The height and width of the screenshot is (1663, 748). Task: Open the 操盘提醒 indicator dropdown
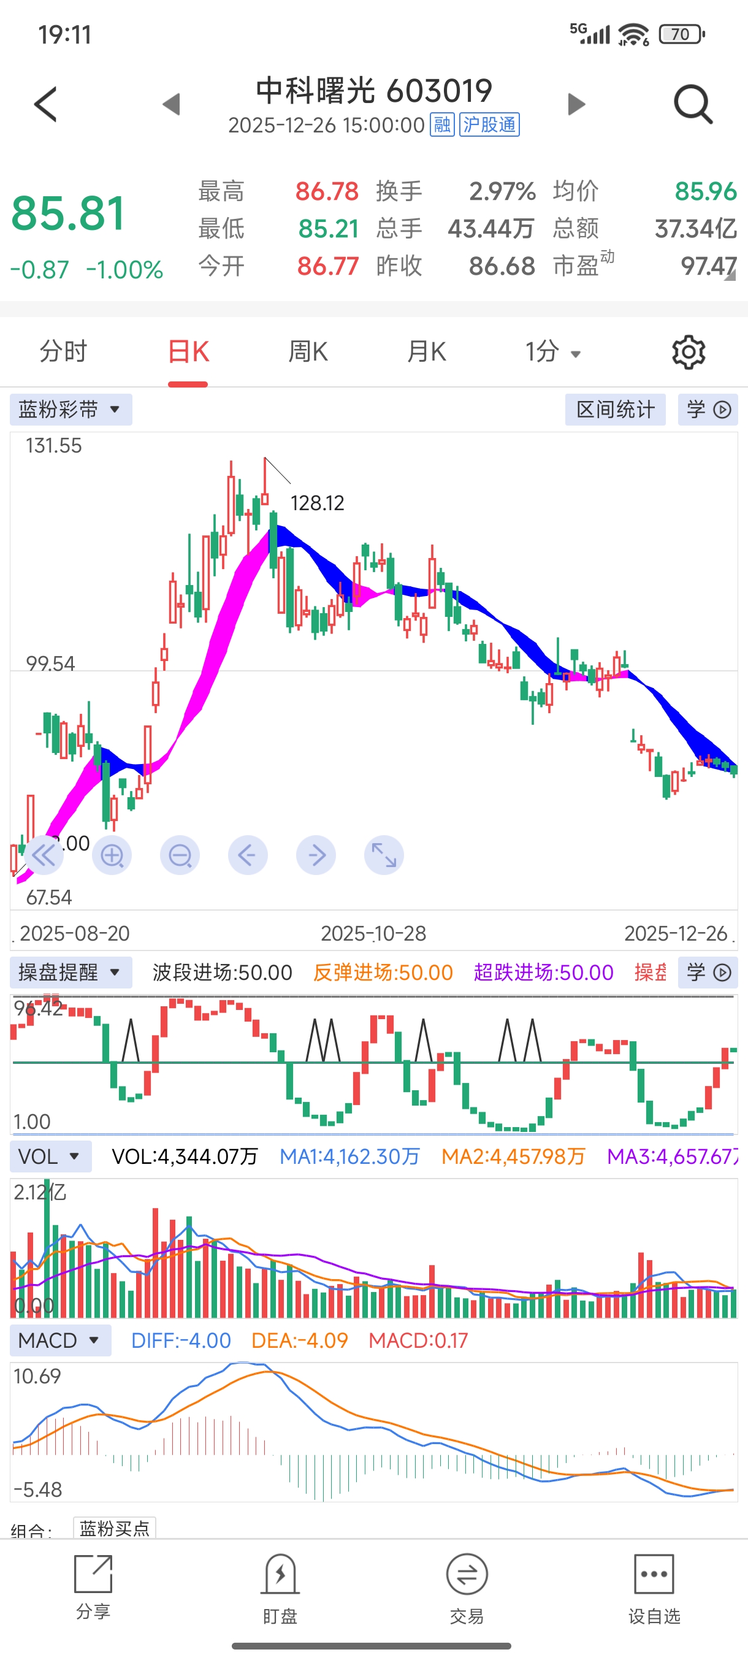[x=71, y=973]
